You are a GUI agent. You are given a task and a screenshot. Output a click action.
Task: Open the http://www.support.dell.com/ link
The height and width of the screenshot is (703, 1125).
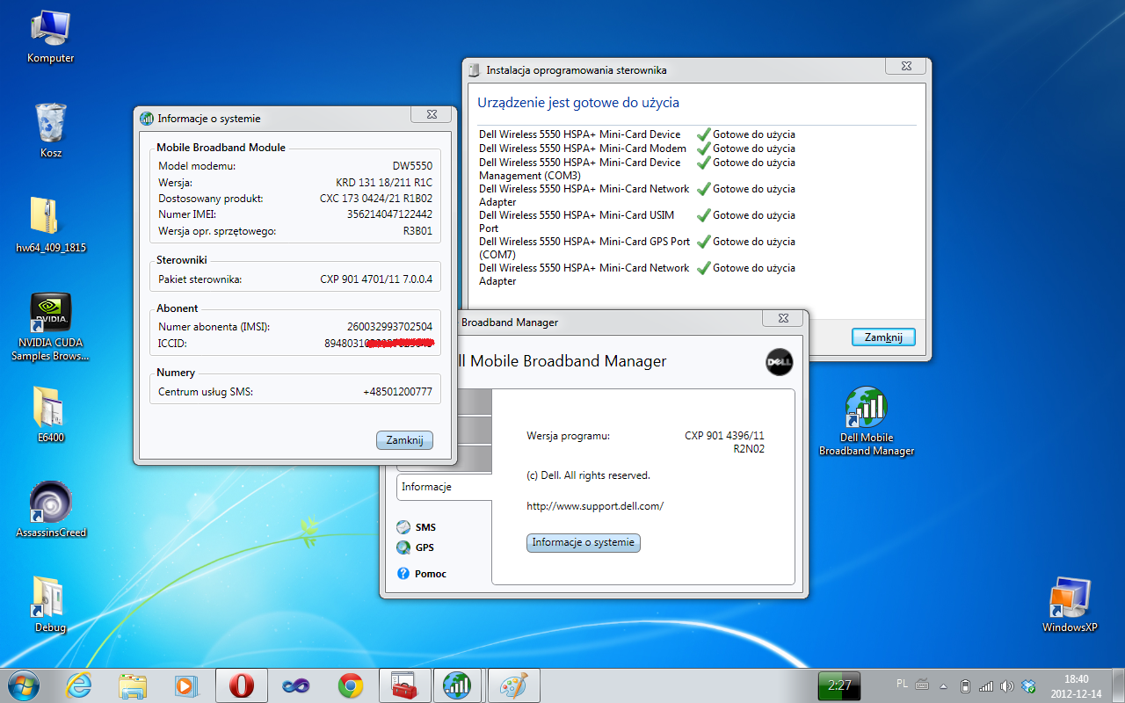(595, 506)
